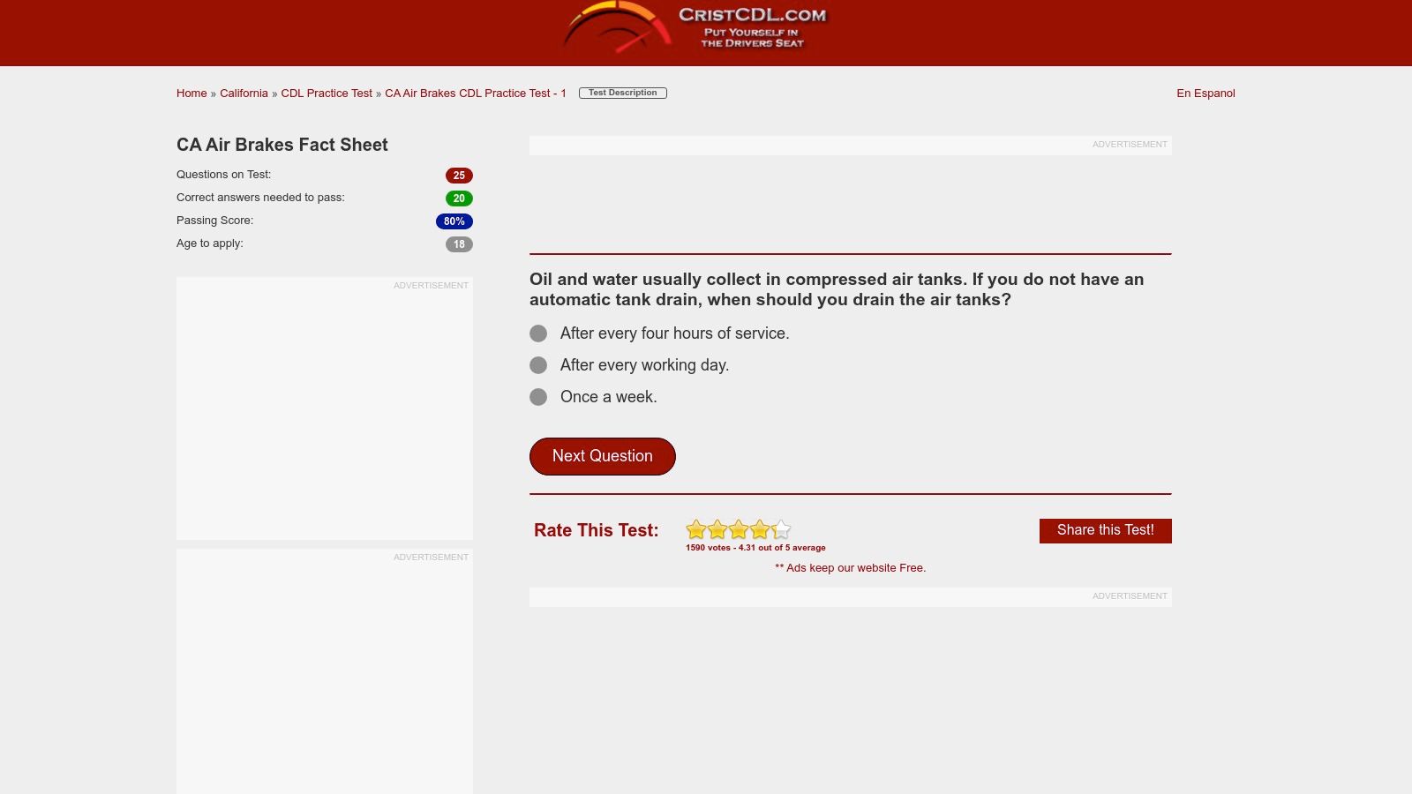
Task: Rate the test five stars
Action: tap(781, 529)
